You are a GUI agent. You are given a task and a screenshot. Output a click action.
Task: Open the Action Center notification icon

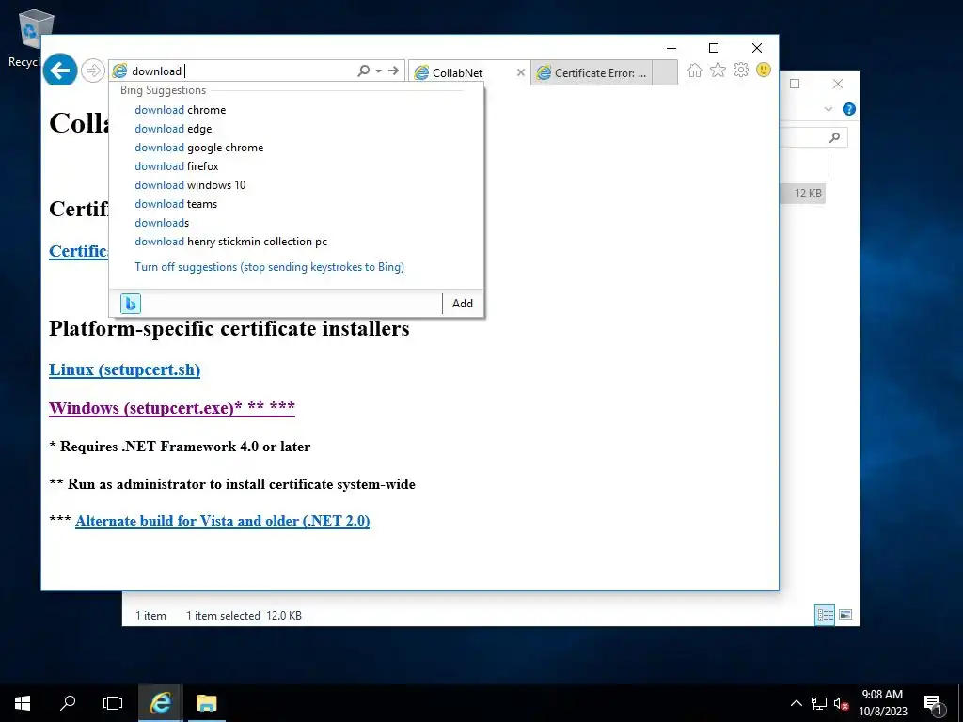(x=933, y=704)
